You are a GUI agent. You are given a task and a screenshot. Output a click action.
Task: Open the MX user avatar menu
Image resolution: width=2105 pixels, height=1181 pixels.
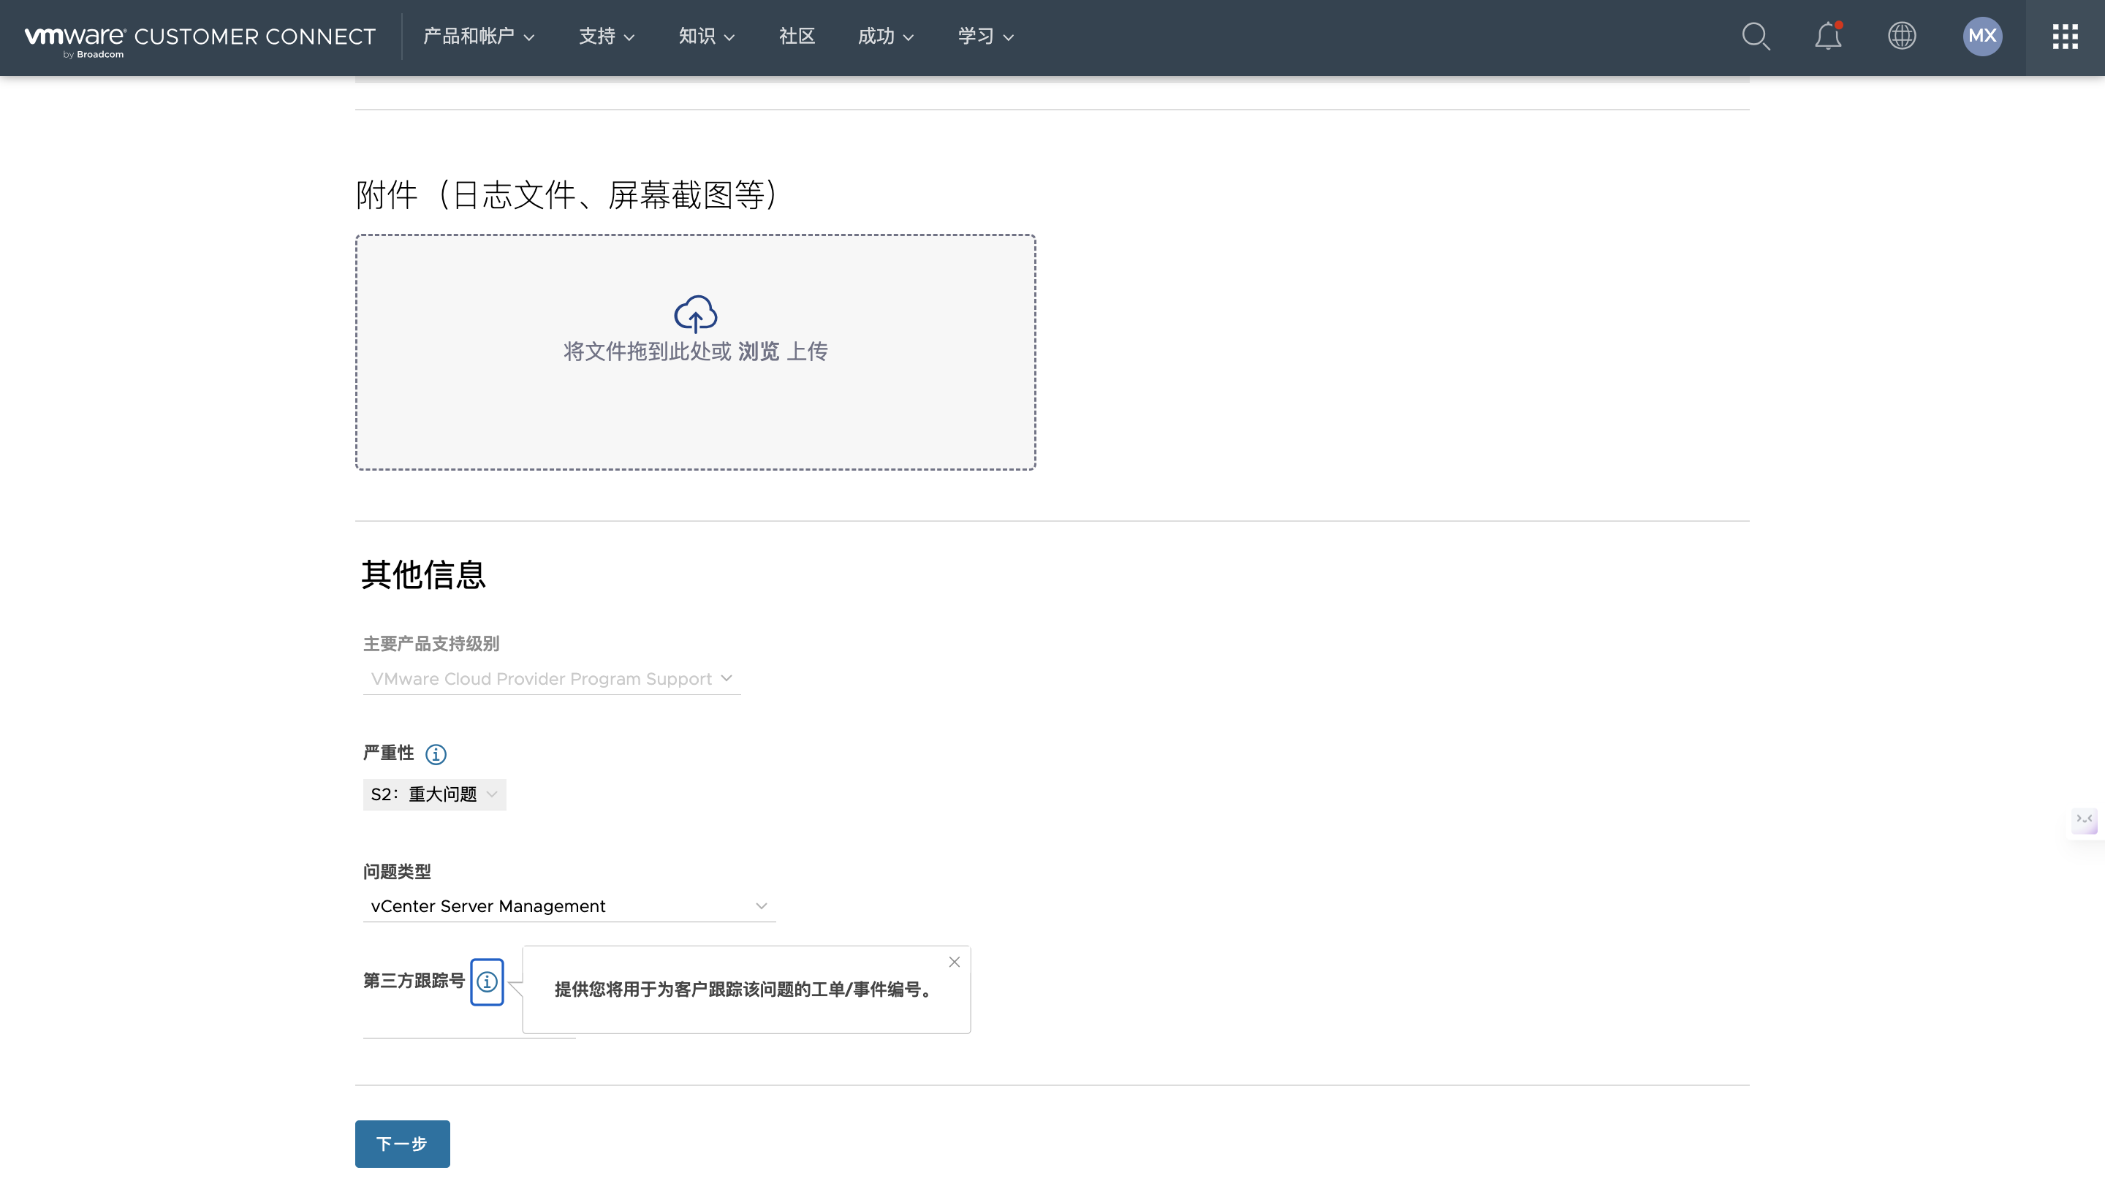tap(1982, 36)
